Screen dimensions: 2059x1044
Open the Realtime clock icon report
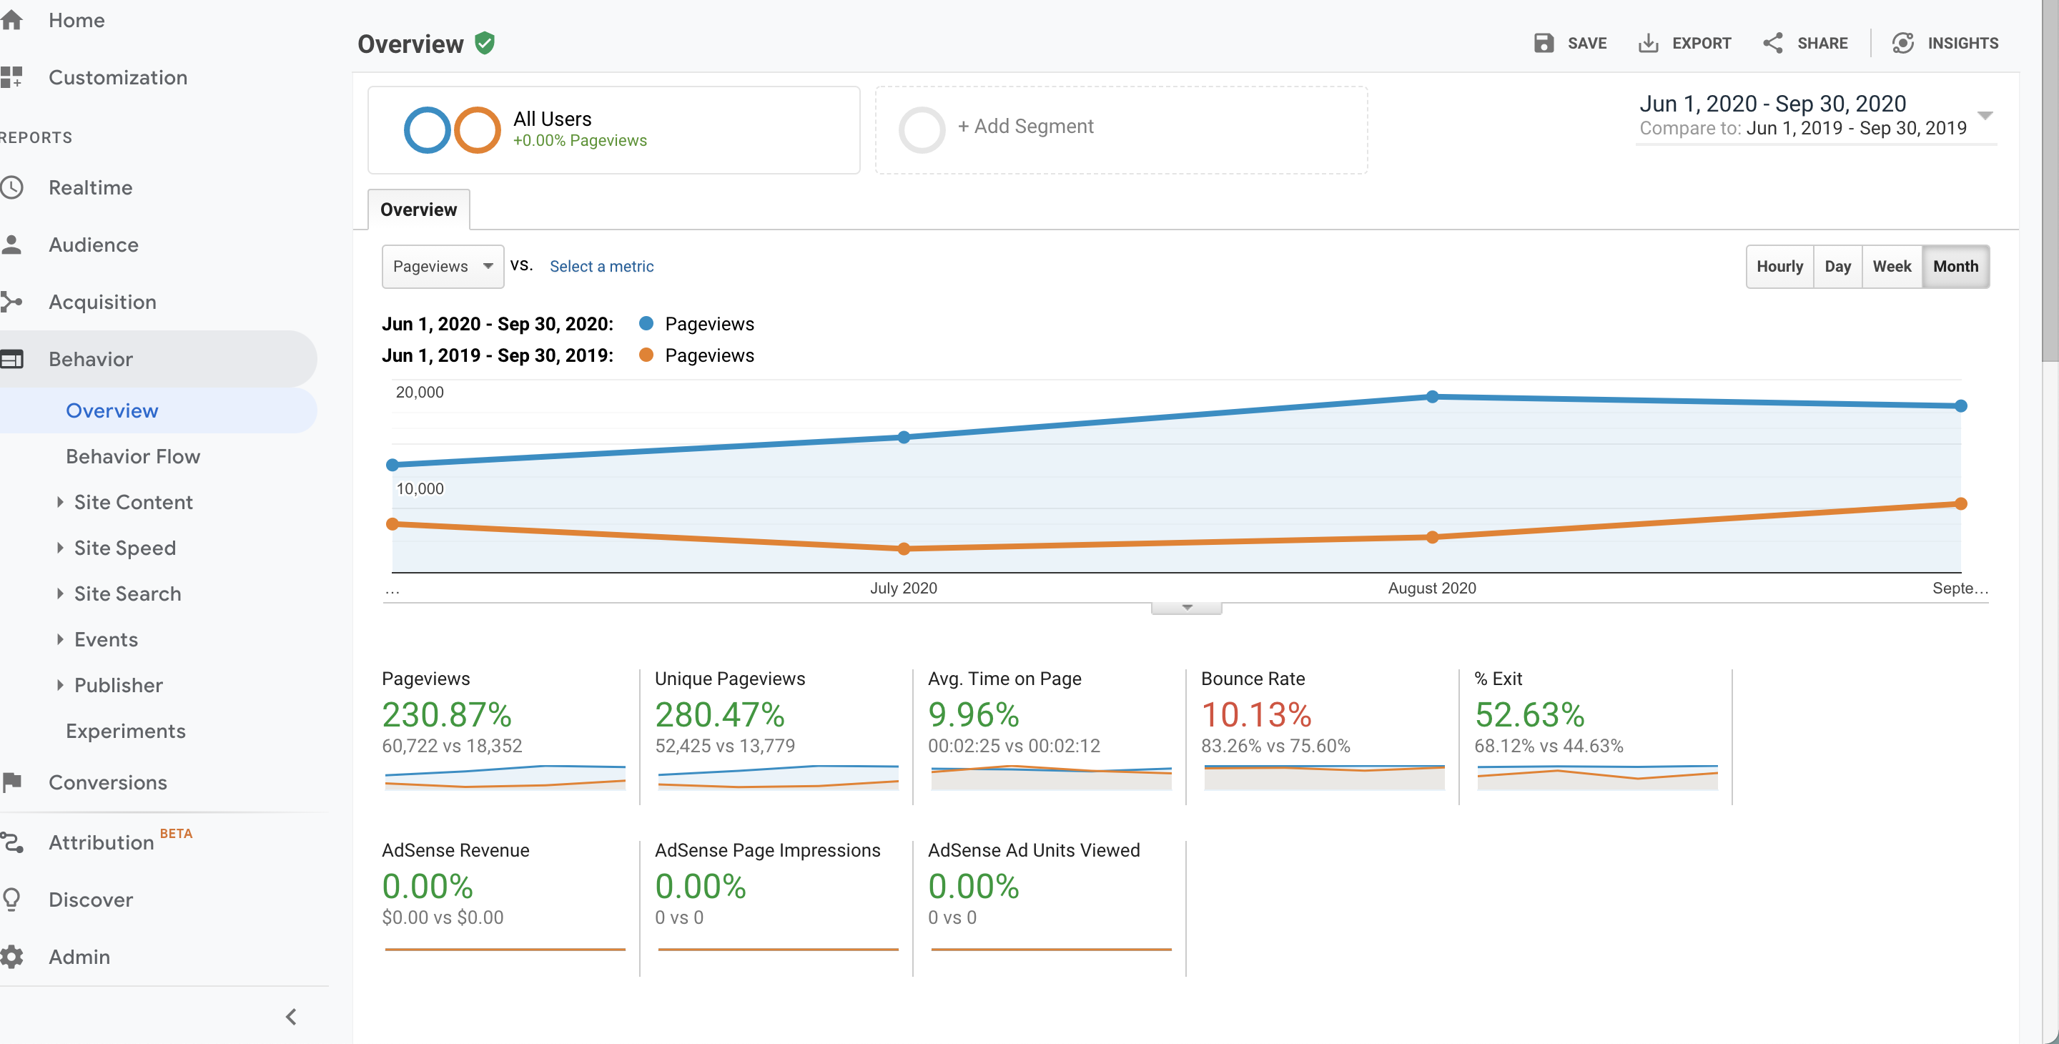coord(11,188)
